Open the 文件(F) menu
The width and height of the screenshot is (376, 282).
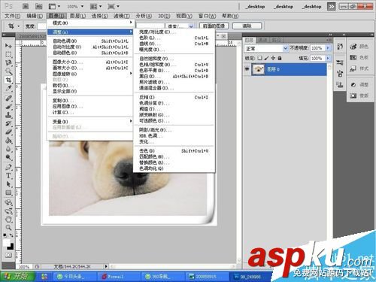click(12, 16)
